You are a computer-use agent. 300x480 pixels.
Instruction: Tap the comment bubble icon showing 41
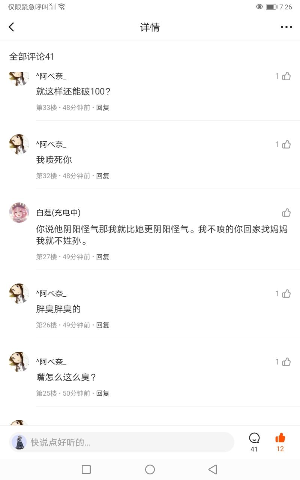(254, 438)
